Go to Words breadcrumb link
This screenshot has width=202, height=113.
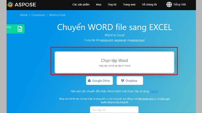pos(24,15)
